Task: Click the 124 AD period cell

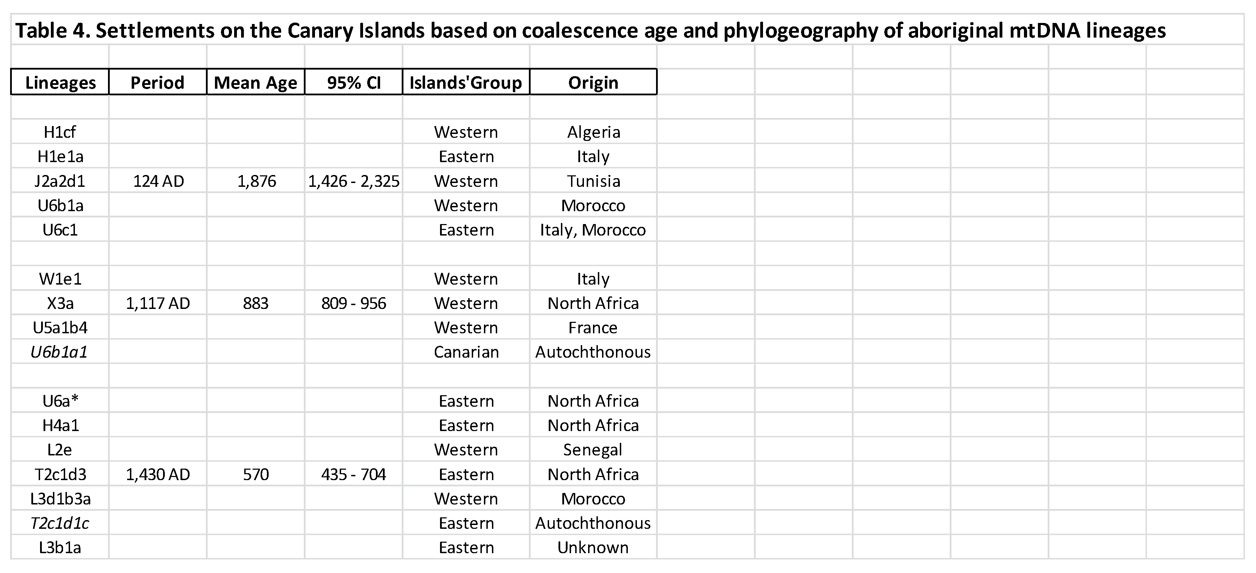Action: coord(158,181)
